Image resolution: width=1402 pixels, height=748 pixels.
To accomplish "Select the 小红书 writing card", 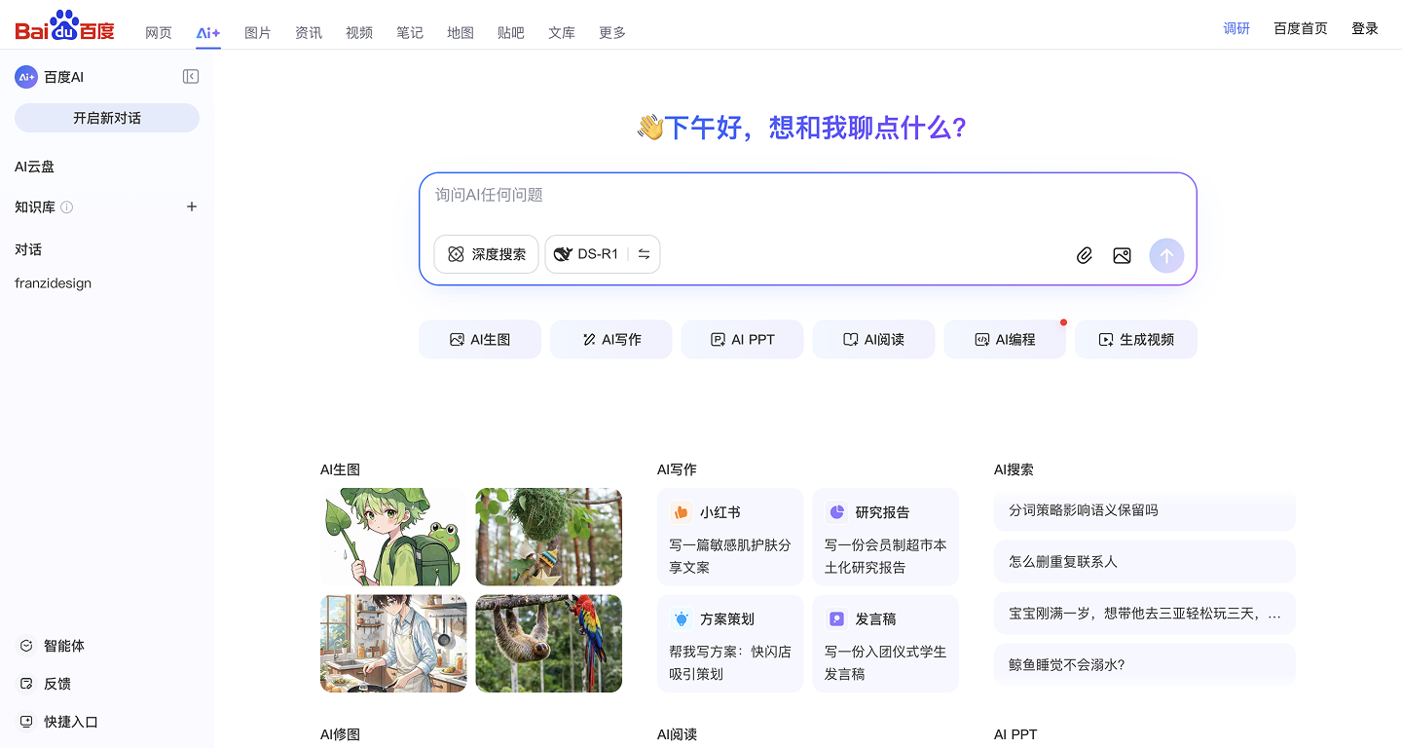I will (x=730, y=537).
